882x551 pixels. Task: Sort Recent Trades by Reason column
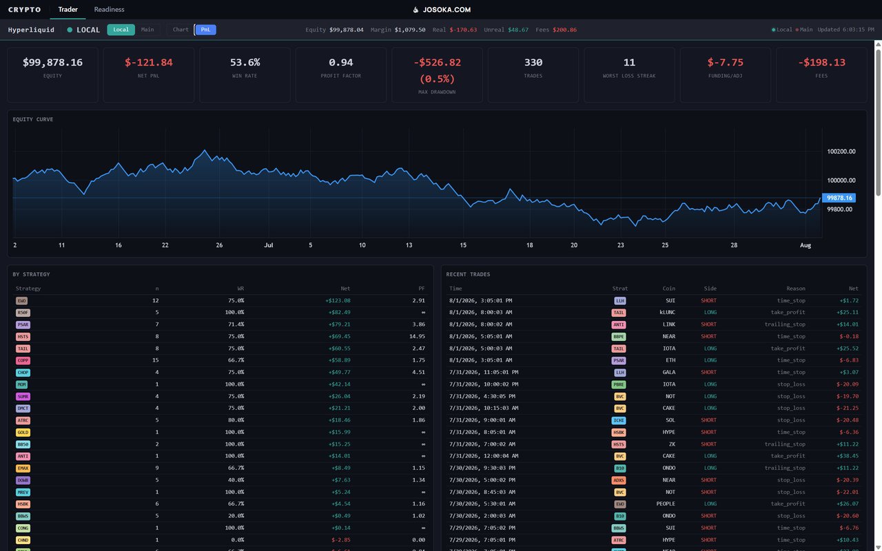coord(796,289)
